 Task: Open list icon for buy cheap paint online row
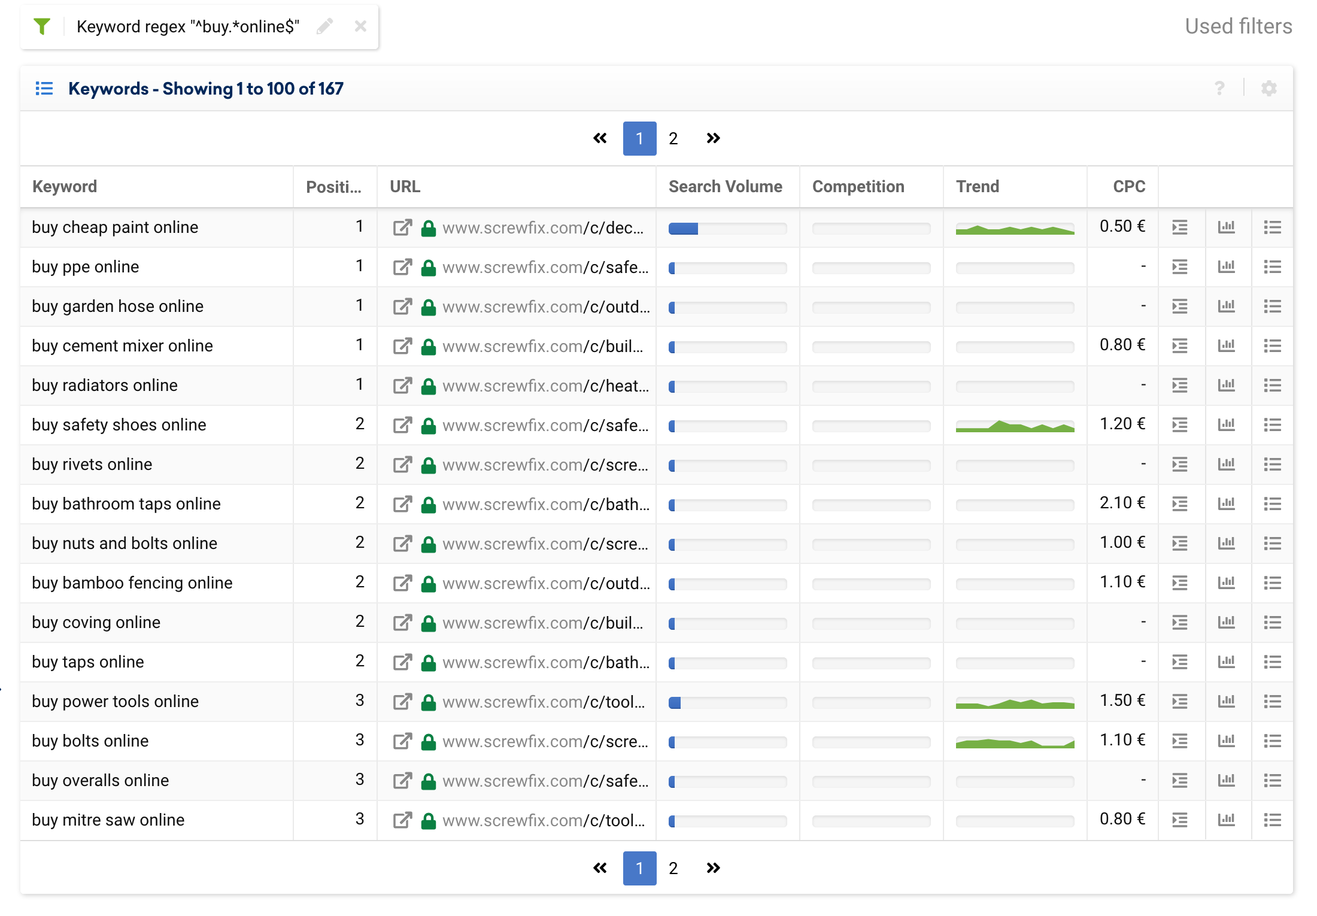[x=1273, y=228]
